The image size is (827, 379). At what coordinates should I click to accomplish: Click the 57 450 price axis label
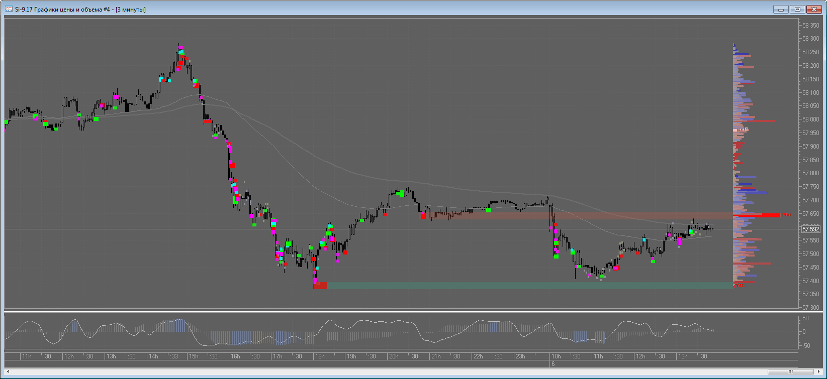click(812, 267)
